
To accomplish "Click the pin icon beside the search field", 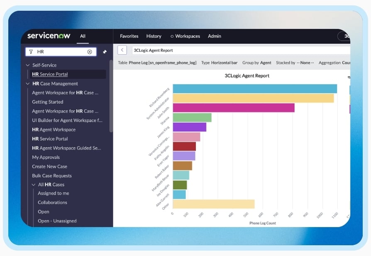I will coord(104,51).
